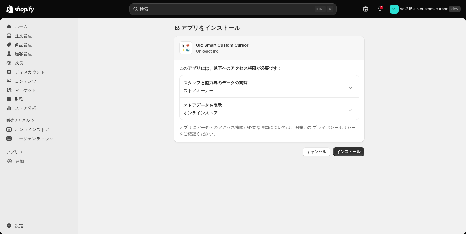Image resolution: width=466 pixels, height=234 pixels.
Task: Click the コンテンツ content icon
Action: pos(9,81)
